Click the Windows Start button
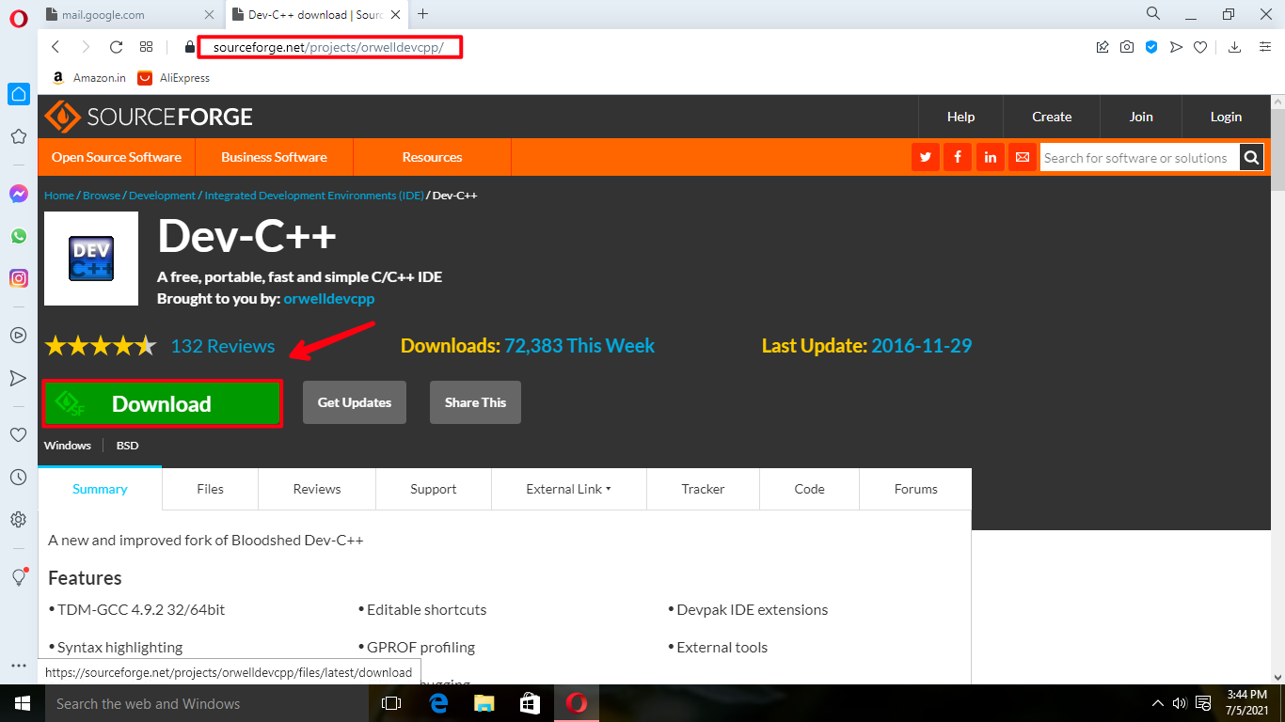 pyautogui.click(x=21, y=703)
